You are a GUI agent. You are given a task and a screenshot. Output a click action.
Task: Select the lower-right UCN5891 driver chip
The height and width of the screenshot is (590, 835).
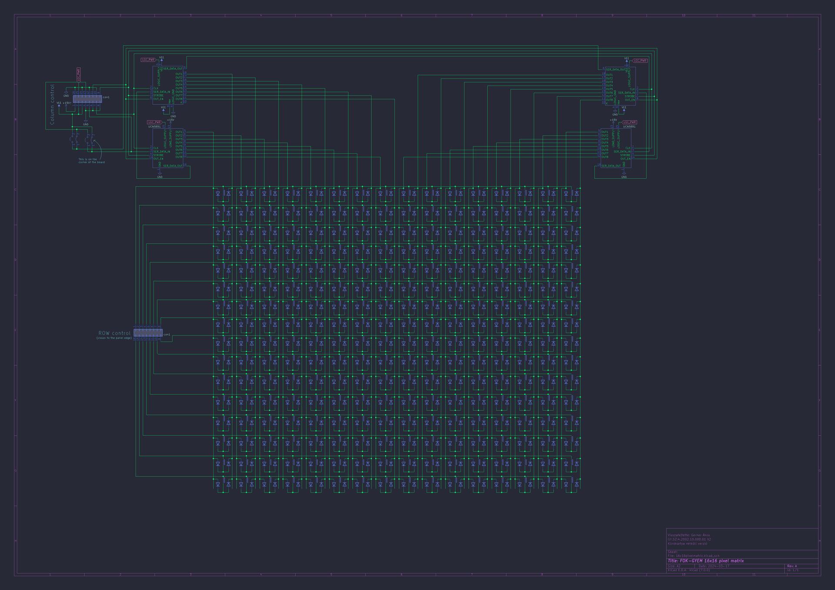[616, 148]
